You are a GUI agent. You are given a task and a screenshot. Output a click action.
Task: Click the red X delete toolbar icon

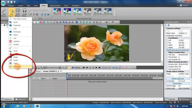(41, 22)
